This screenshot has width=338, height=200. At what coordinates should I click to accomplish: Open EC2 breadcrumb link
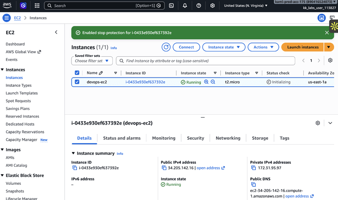(x=18, y=18)
